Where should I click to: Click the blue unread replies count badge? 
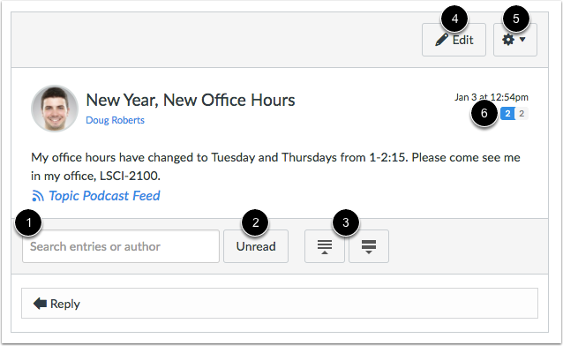click(x=507, y=114)
